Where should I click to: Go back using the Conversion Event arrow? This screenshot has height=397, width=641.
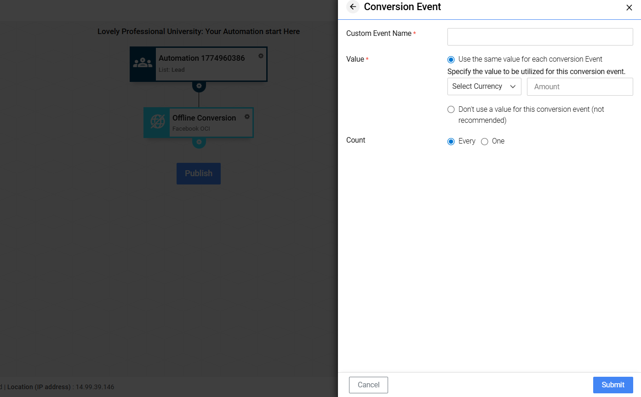353,7
